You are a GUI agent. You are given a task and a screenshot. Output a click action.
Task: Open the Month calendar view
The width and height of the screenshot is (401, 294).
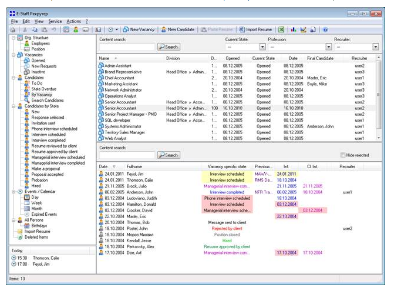(37, 209)
